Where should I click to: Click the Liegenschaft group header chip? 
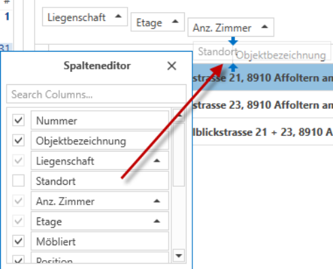tap(85, 17)
